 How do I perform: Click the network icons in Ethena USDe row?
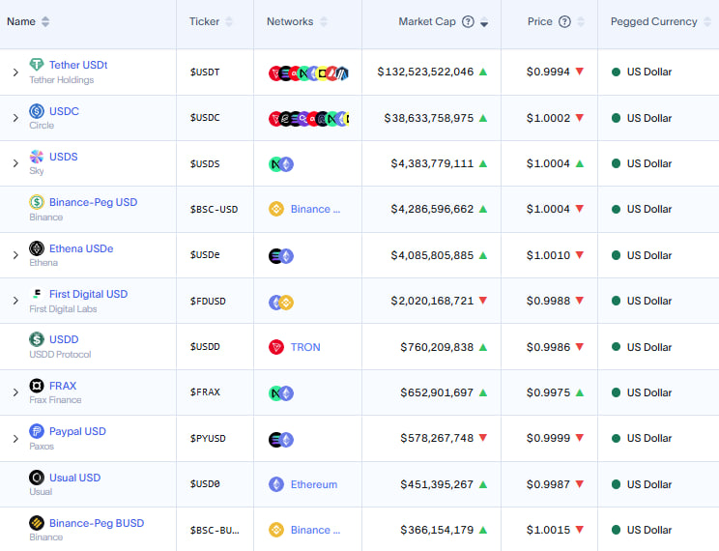[281, 255]
